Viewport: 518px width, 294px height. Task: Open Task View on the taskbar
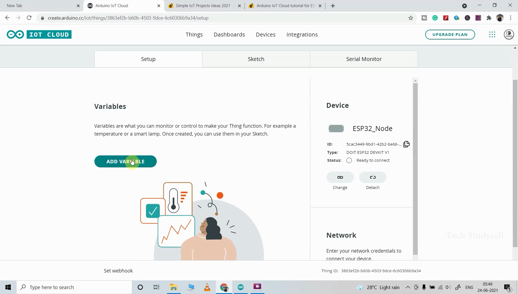pos(156,287)
